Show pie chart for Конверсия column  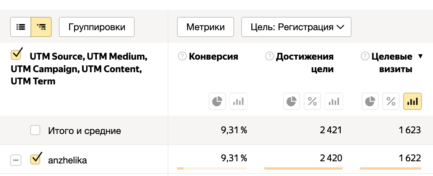218,102
